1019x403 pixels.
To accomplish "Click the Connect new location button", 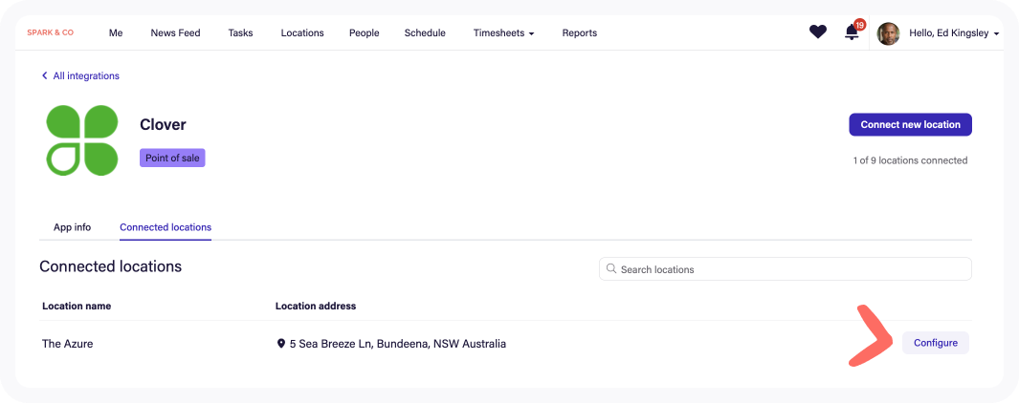I will [911, 124].
